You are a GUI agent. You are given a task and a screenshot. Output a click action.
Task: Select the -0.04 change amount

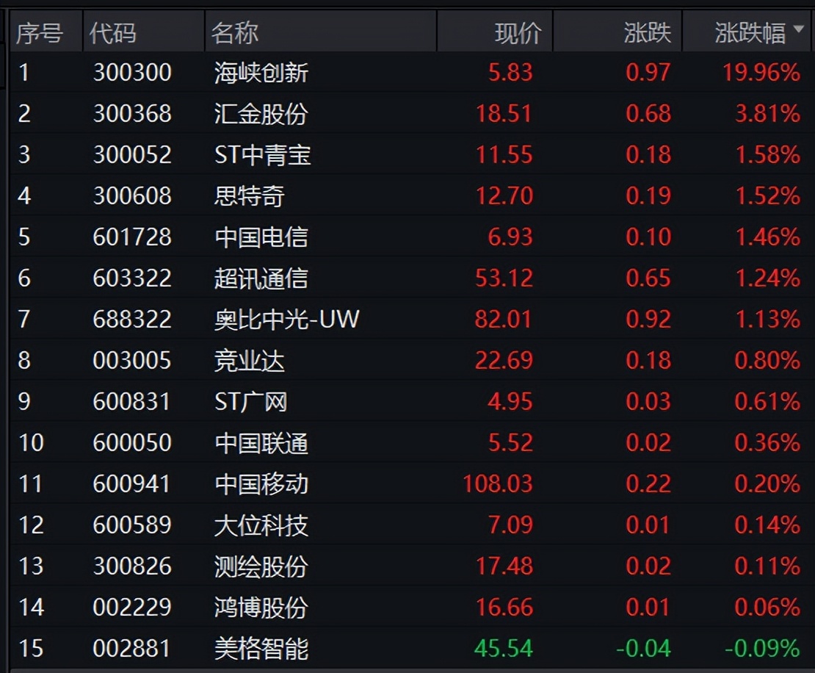click(x=643, y=649)
